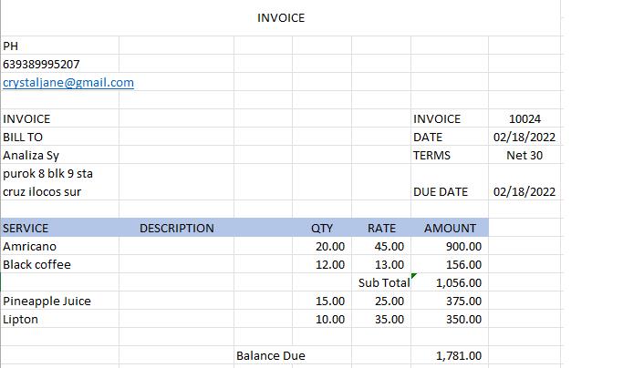Select the RATE header cell
The width and height of the screenshot is (623, 368).
(381, 229)
